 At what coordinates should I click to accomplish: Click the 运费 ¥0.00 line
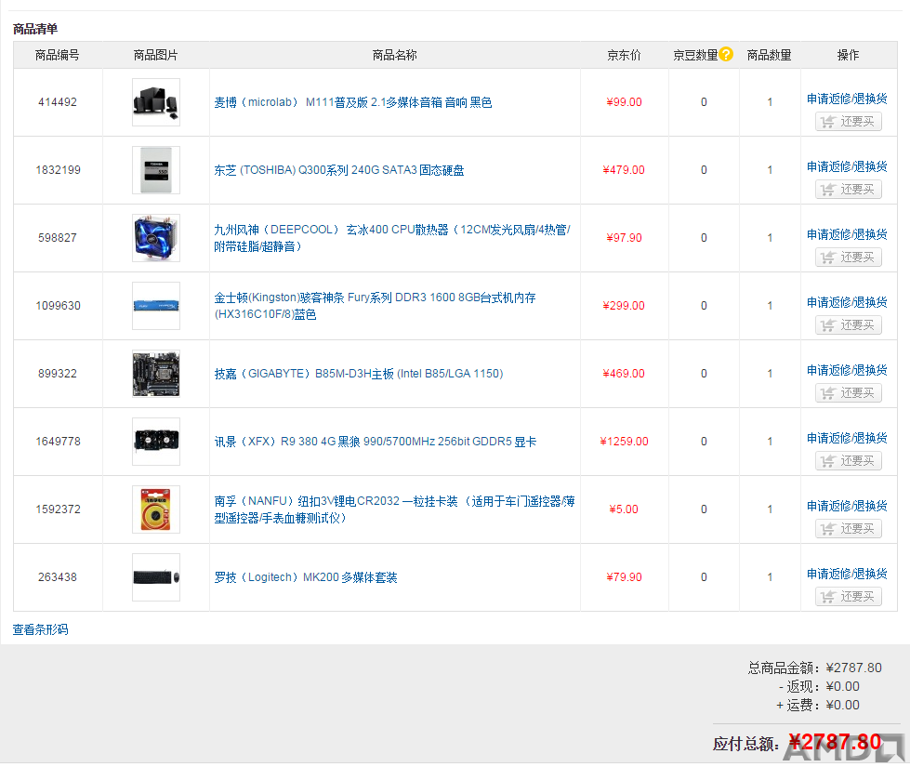pos(818,706)
